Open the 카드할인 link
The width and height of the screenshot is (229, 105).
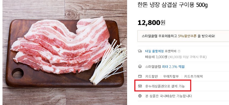tap(151, 76)
